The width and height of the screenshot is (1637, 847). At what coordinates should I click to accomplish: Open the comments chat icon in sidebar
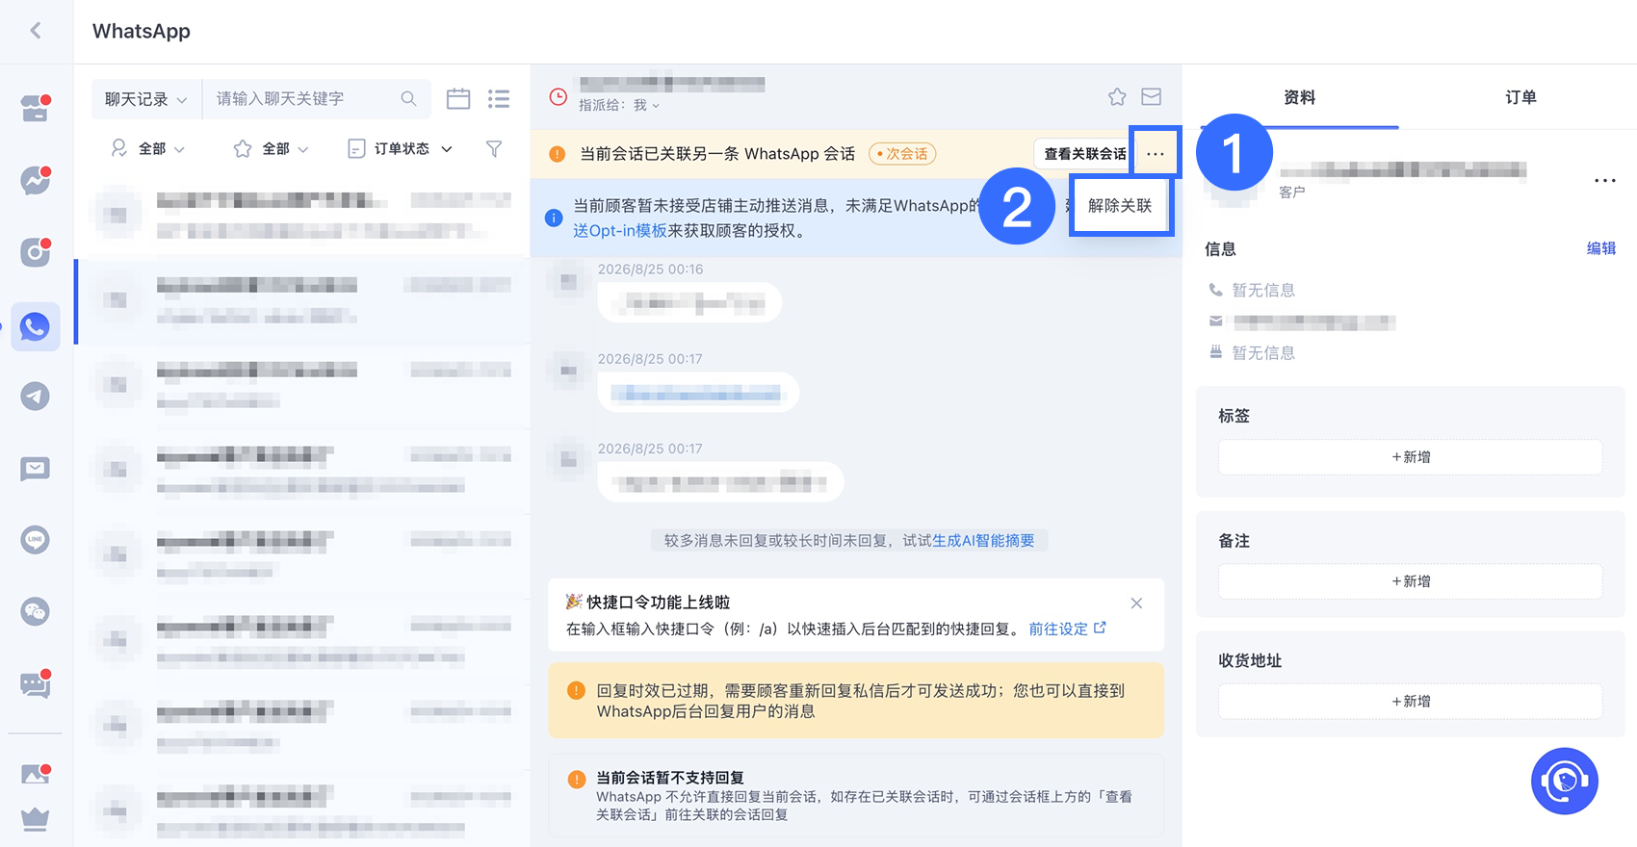coord(36,684)
